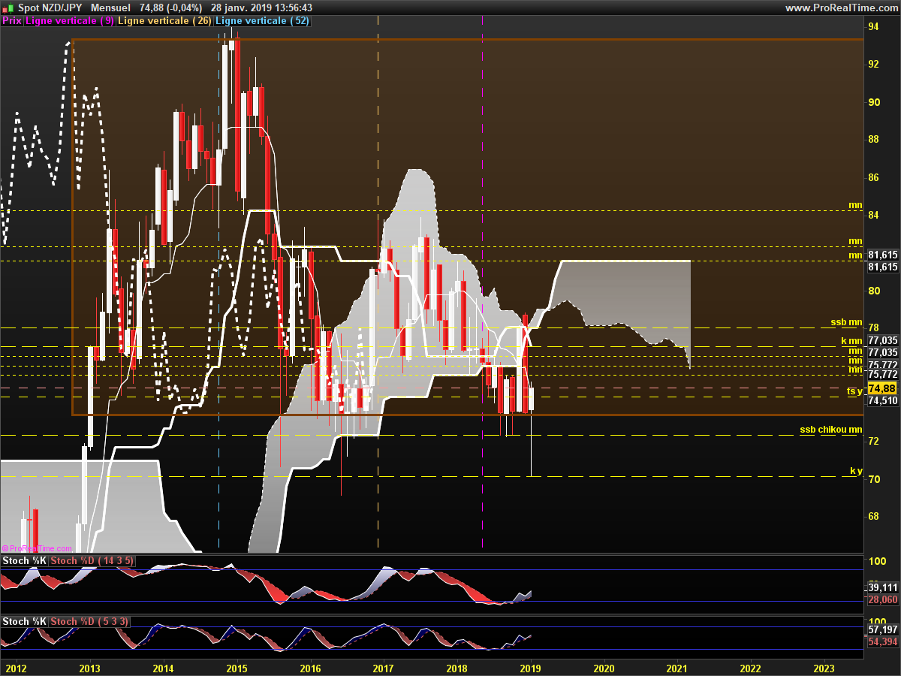Click the Stoch %K label beside (5 3 3)
Viewport: 901px width, 676px height.
(x=24, y=621)
